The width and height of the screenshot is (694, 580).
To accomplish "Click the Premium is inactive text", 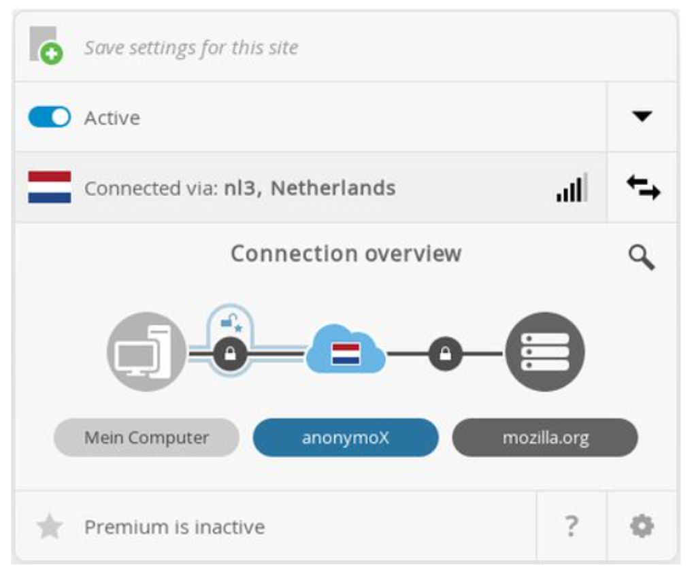I will [174, 527].
